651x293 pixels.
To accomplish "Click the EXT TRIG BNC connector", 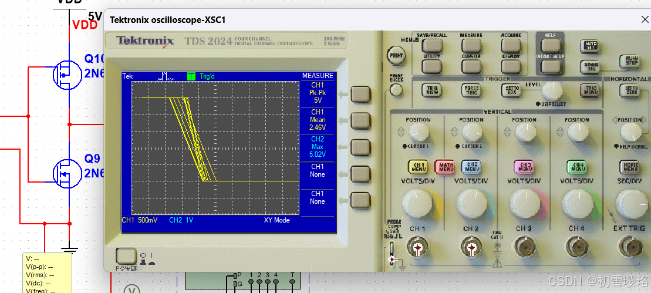I will [630, 247].
